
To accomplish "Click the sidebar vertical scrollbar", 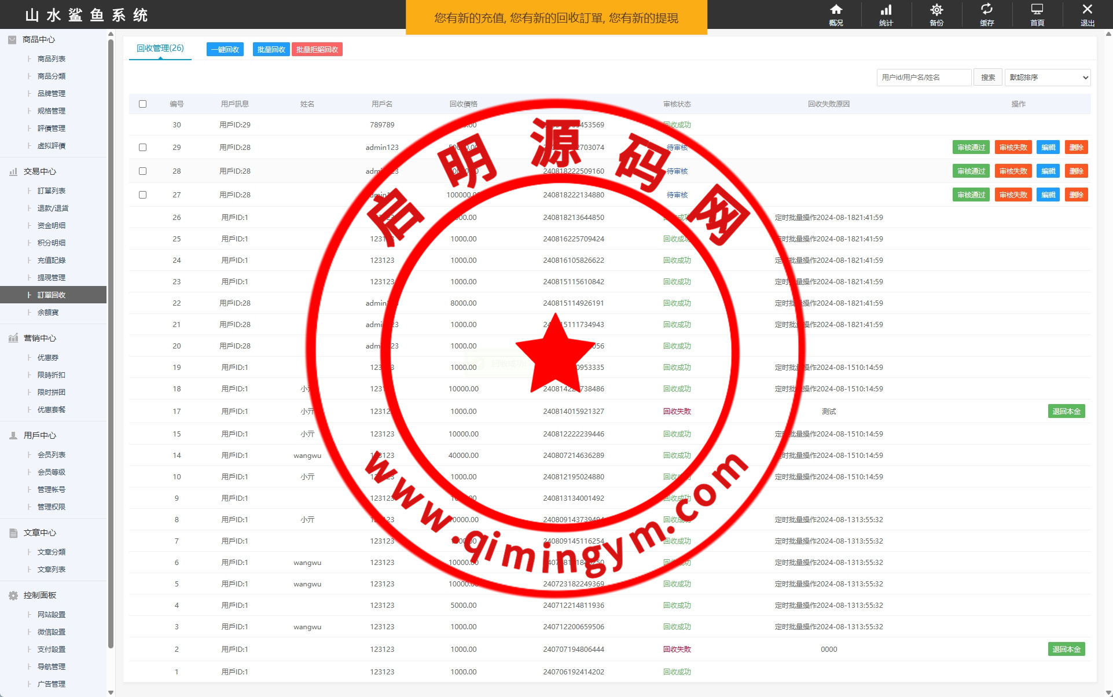I will [111, 347].
